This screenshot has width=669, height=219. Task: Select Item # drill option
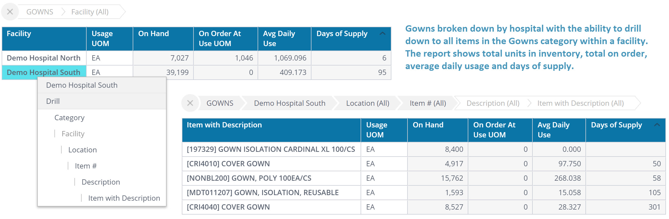click(x=86, y=166)
